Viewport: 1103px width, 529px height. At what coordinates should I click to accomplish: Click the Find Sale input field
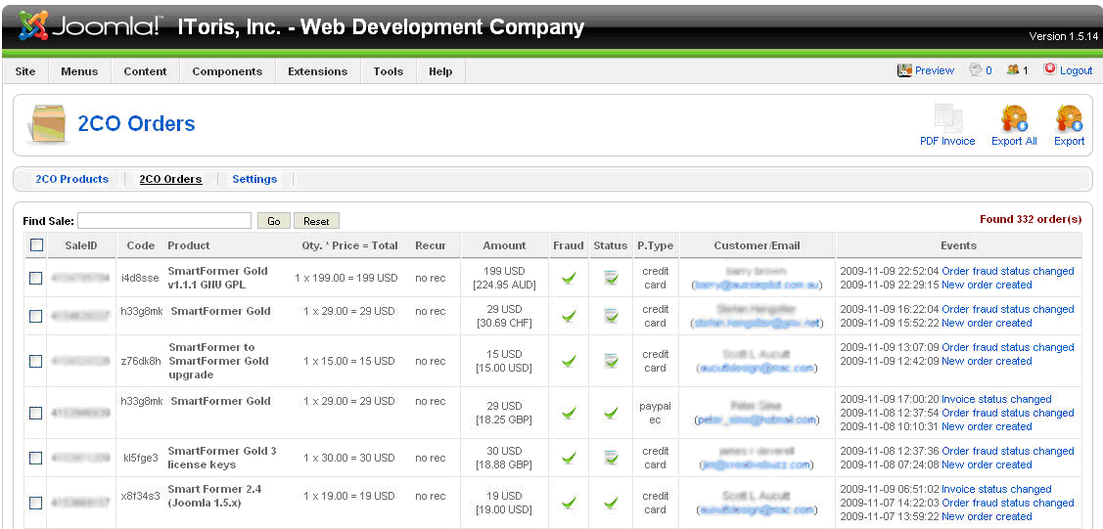(x=163, y=221)
